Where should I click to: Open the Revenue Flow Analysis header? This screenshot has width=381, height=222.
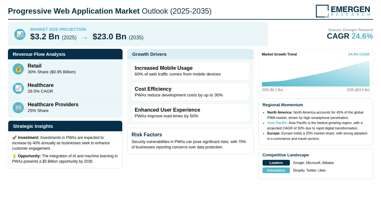(x=65, y=54)
